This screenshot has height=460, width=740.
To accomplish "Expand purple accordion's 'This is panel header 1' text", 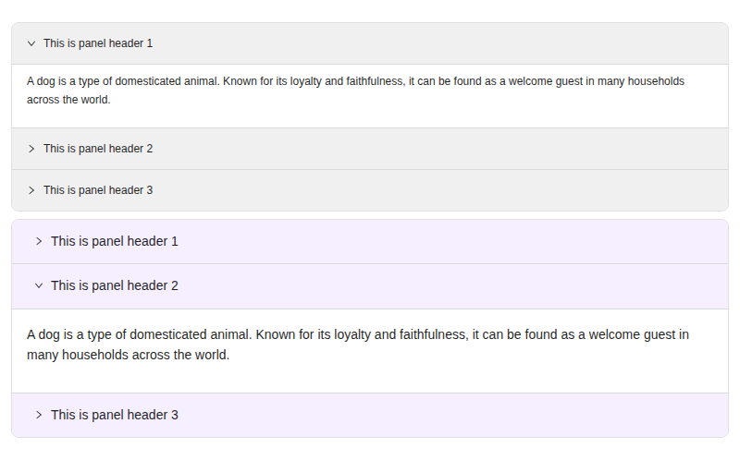I will (x=115, y=241).
